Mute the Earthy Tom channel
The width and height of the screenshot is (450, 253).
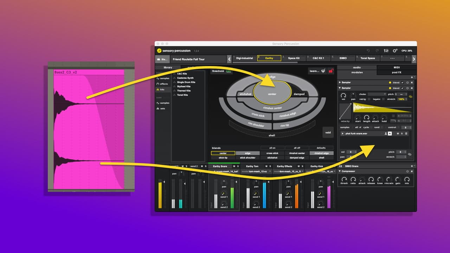pos(266,166)
